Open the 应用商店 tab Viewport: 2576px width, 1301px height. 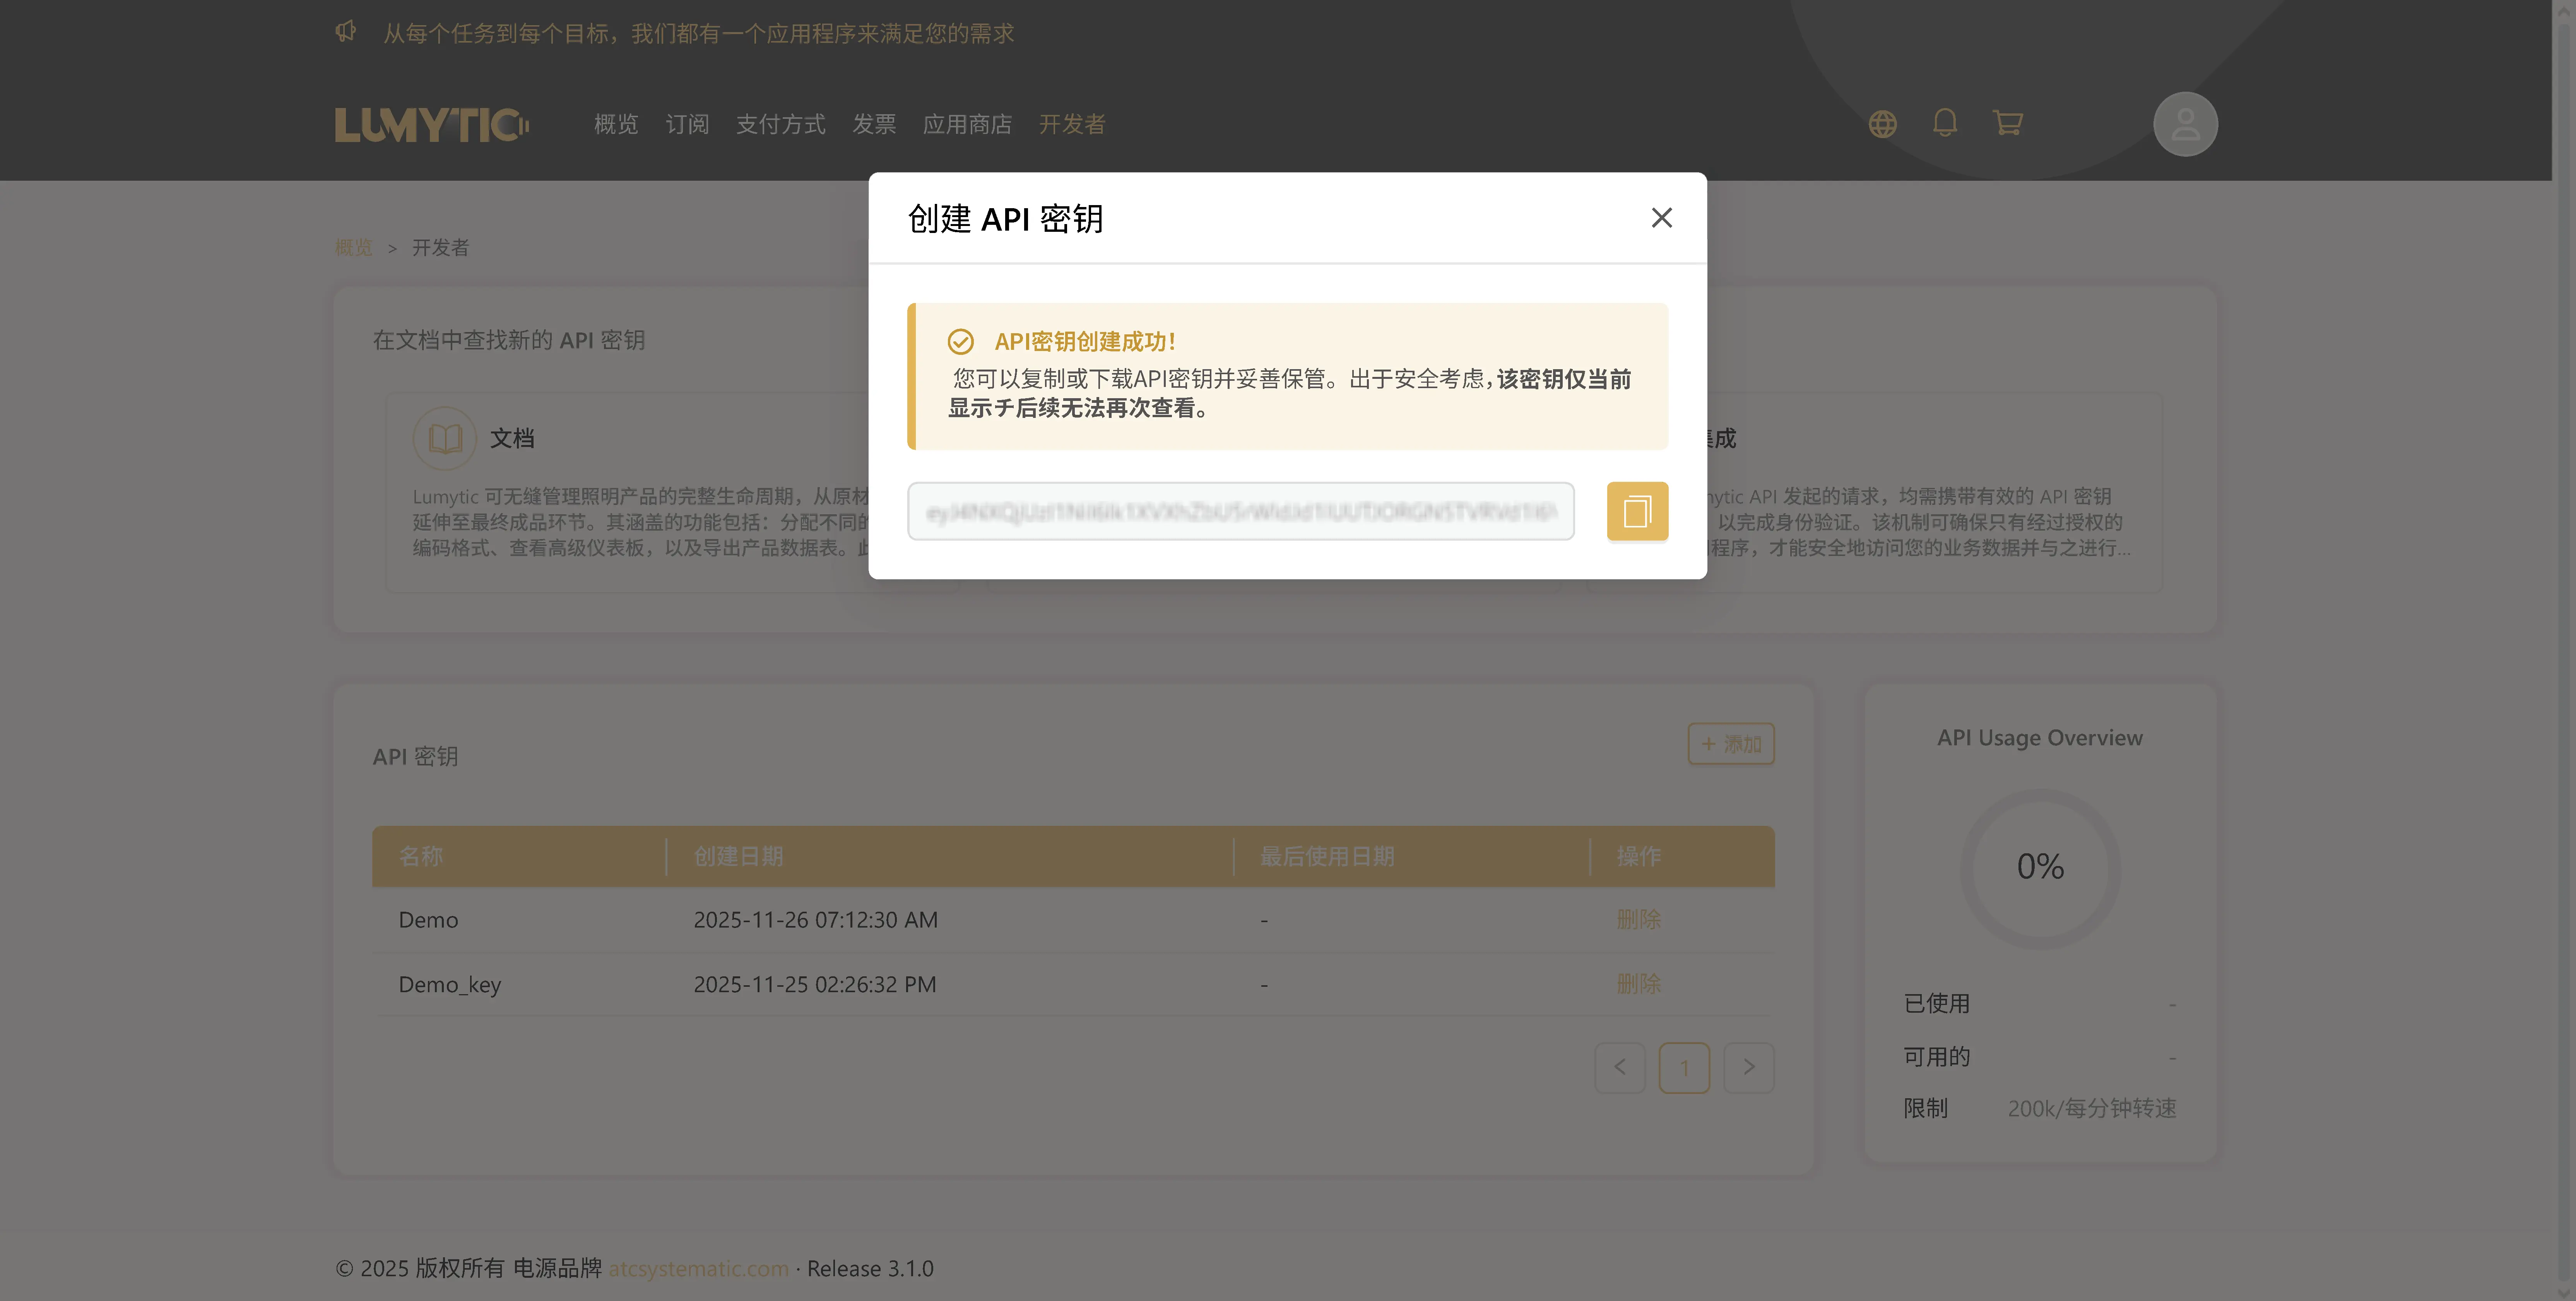(x=967, y=124)
